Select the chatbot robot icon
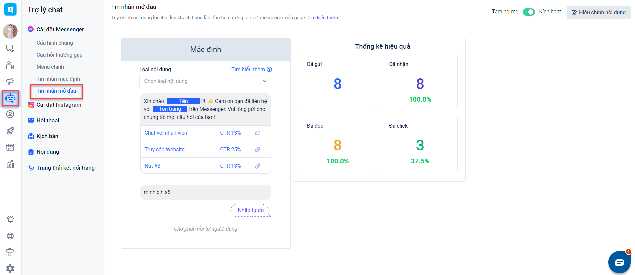Image resolution: width=635 pixels, height=275 pixels. pos(10,98)
